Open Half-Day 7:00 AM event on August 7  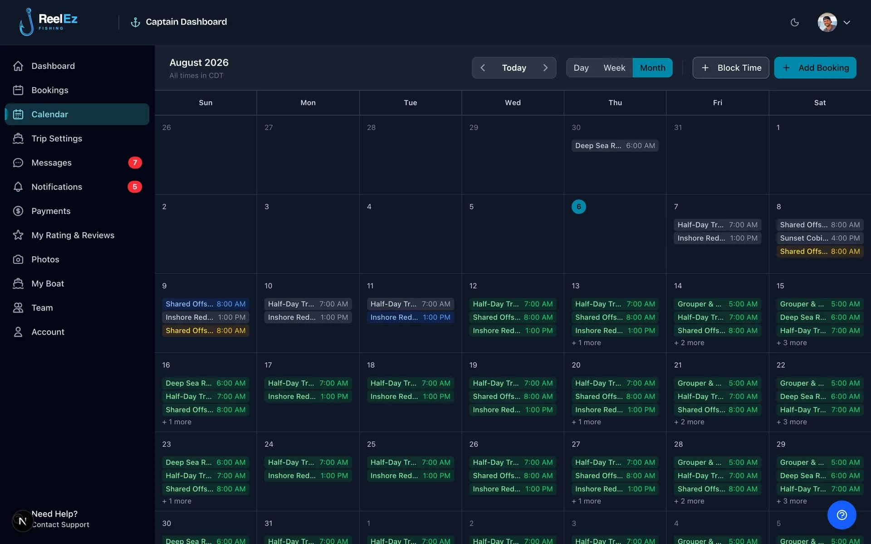point(717,225)
